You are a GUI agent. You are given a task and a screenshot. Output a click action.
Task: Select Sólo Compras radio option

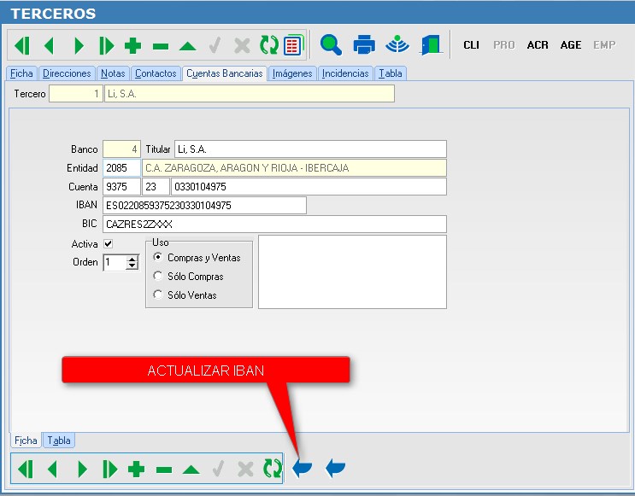(158, 276)
